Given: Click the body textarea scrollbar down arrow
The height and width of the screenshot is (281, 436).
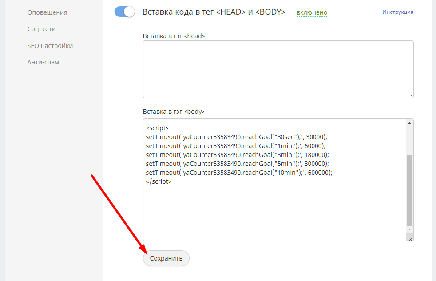Looking at the screenshot, I should click(409, 229).
